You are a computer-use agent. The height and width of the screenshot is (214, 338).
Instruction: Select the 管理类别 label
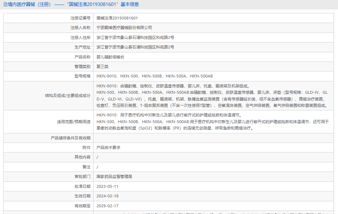click(82, 66)
